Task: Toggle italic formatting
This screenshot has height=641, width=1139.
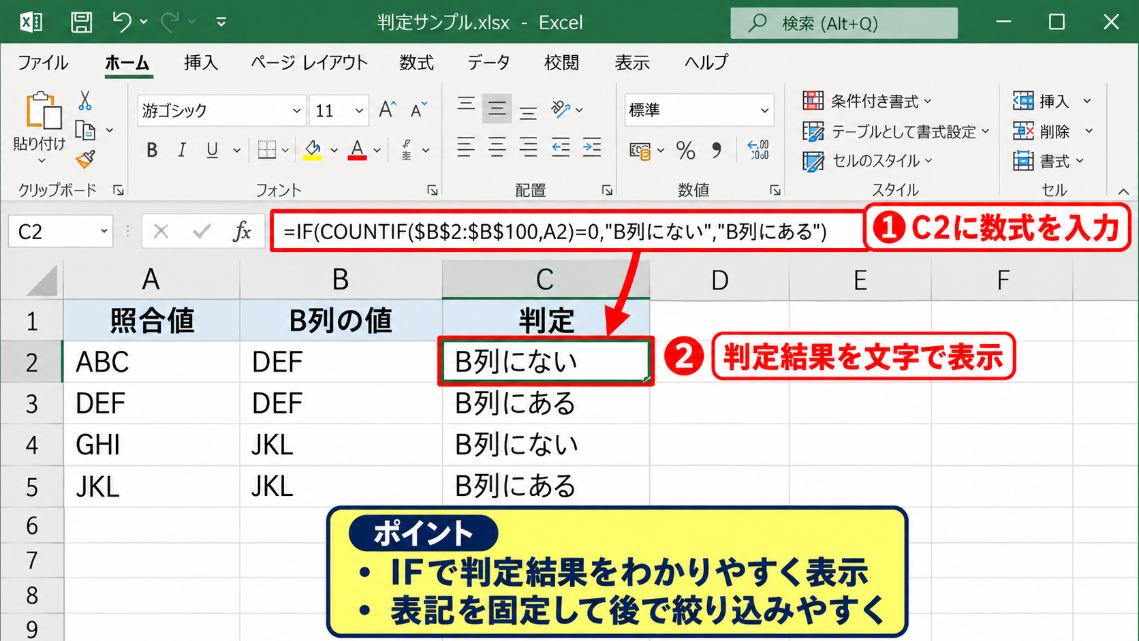Action: [182, 150]
